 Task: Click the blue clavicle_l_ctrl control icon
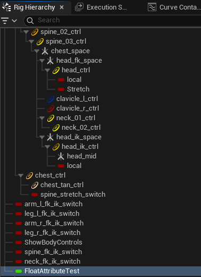(51, 99)
